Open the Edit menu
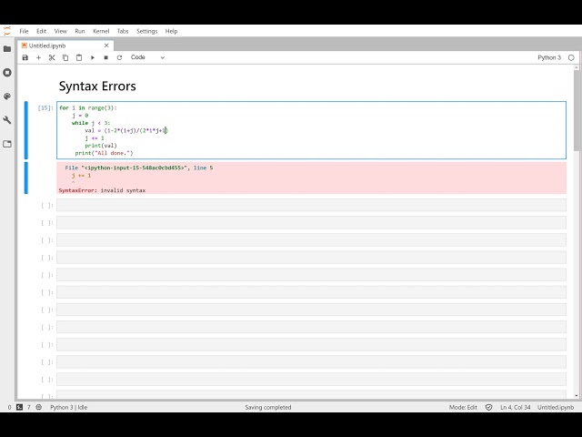 [42, 31]
